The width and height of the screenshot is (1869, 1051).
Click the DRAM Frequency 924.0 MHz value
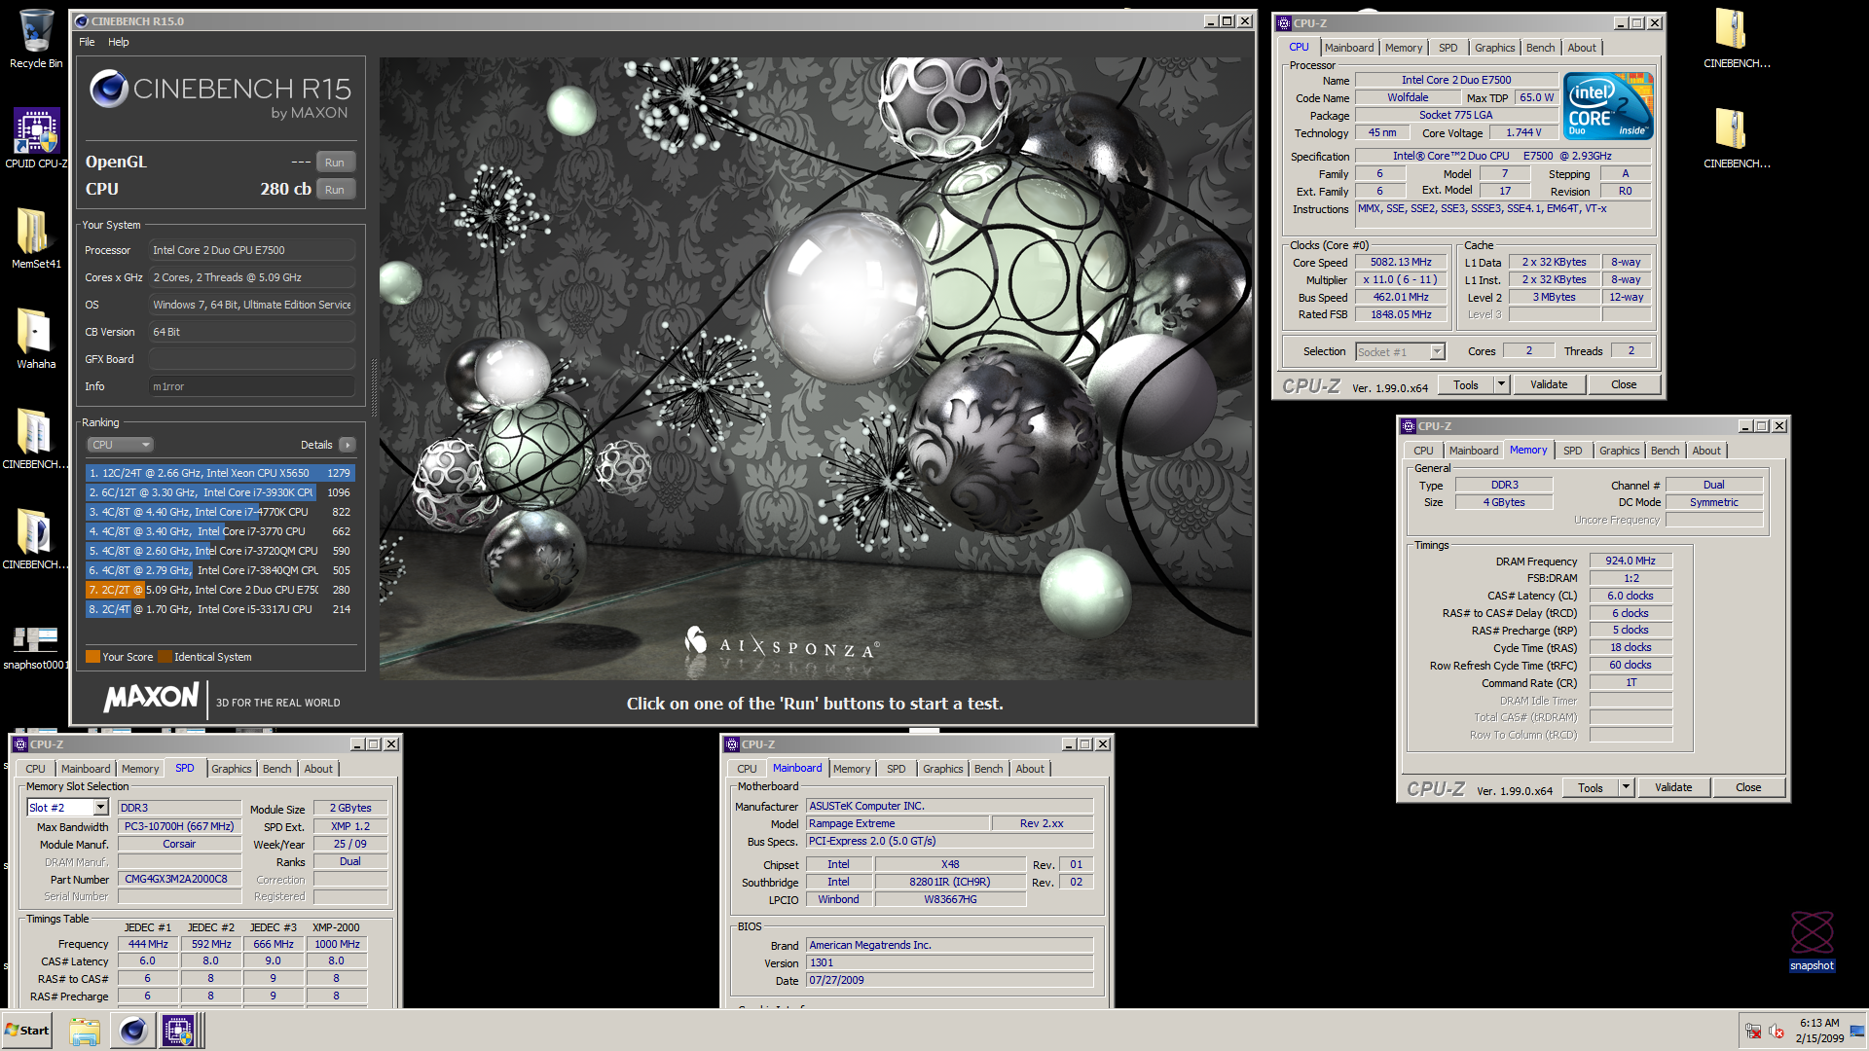pyautogui.click(x=1631, y=561)
